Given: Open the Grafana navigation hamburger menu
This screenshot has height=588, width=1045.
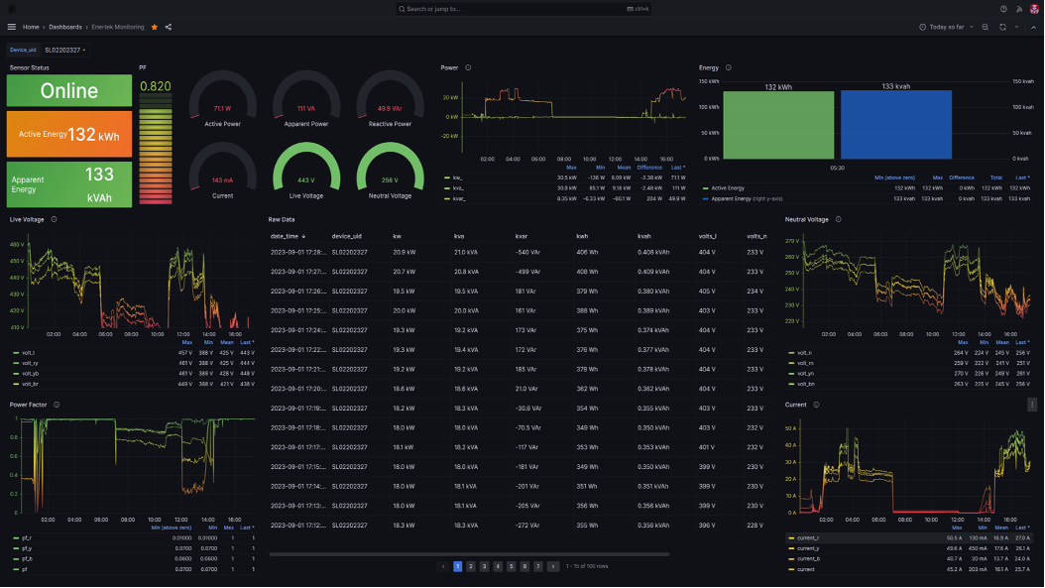Looking at the screenshot, I should pos(12,27).
